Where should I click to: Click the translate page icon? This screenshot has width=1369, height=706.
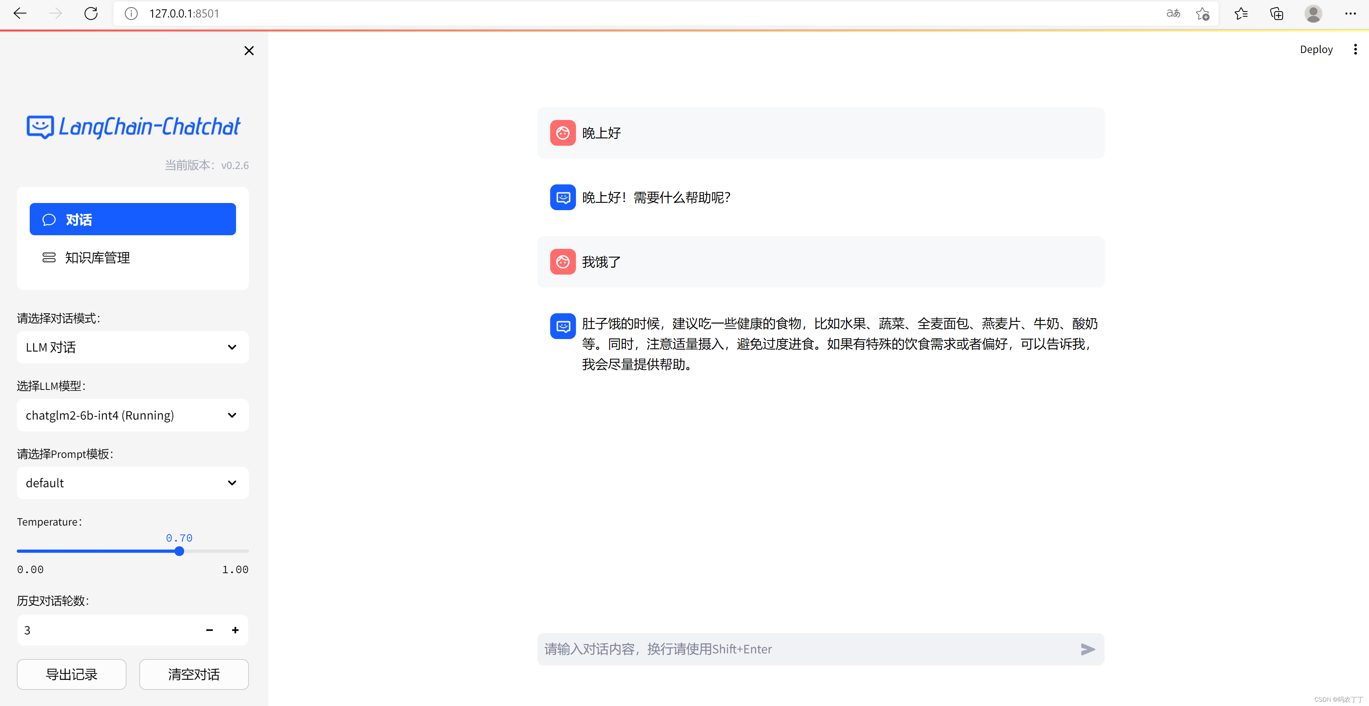pyautogui.click(x=1173, y=14)
